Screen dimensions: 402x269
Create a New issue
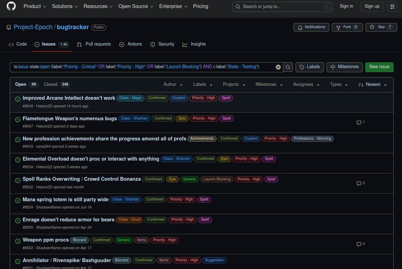point(379,67)
